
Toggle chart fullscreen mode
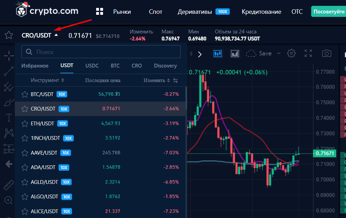pyautogui.click(x=308, y=53)
